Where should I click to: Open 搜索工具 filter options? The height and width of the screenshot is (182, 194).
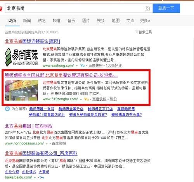click(x=144, y=32)
